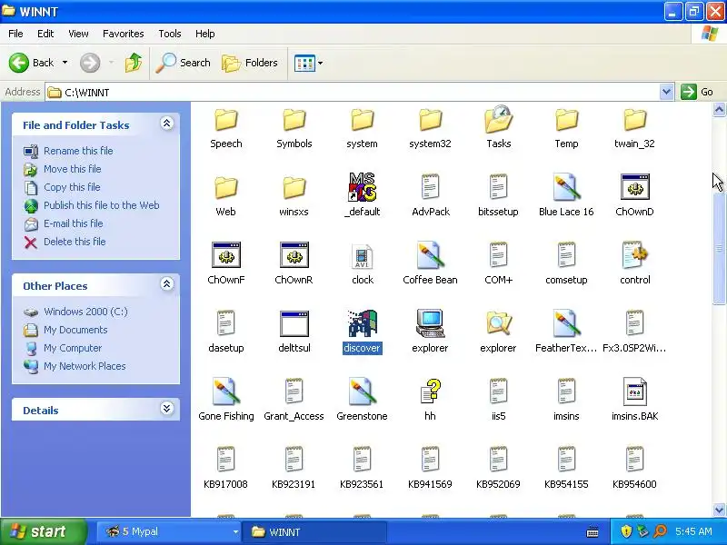Image resolution: width=727 pixels, height=545 pixels.
Task: Select the Grant_Access text file
Action: tap(294, 401)
